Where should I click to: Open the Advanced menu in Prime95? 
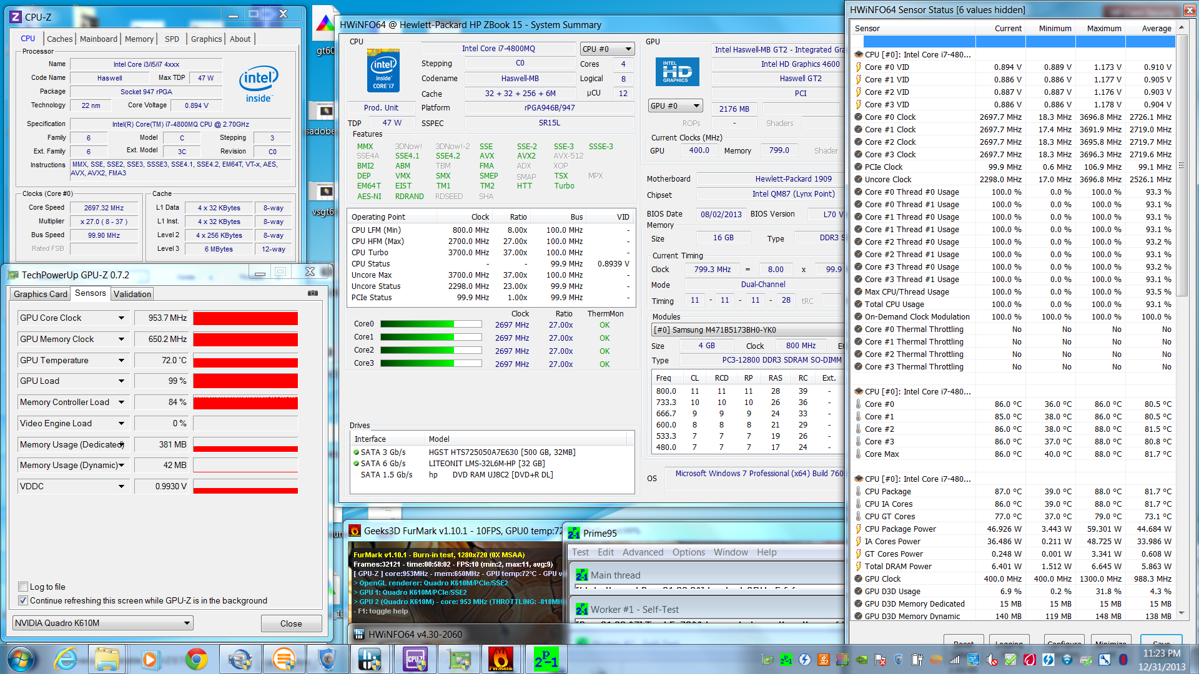[x=643, y=552]
